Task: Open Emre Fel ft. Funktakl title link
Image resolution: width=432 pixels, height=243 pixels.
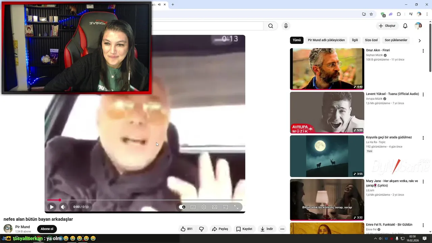Action: (389, 225)
